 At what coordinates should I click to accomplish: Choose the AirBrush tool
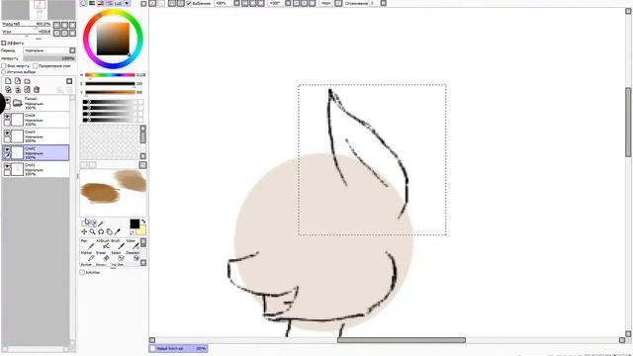click(103, 244)
